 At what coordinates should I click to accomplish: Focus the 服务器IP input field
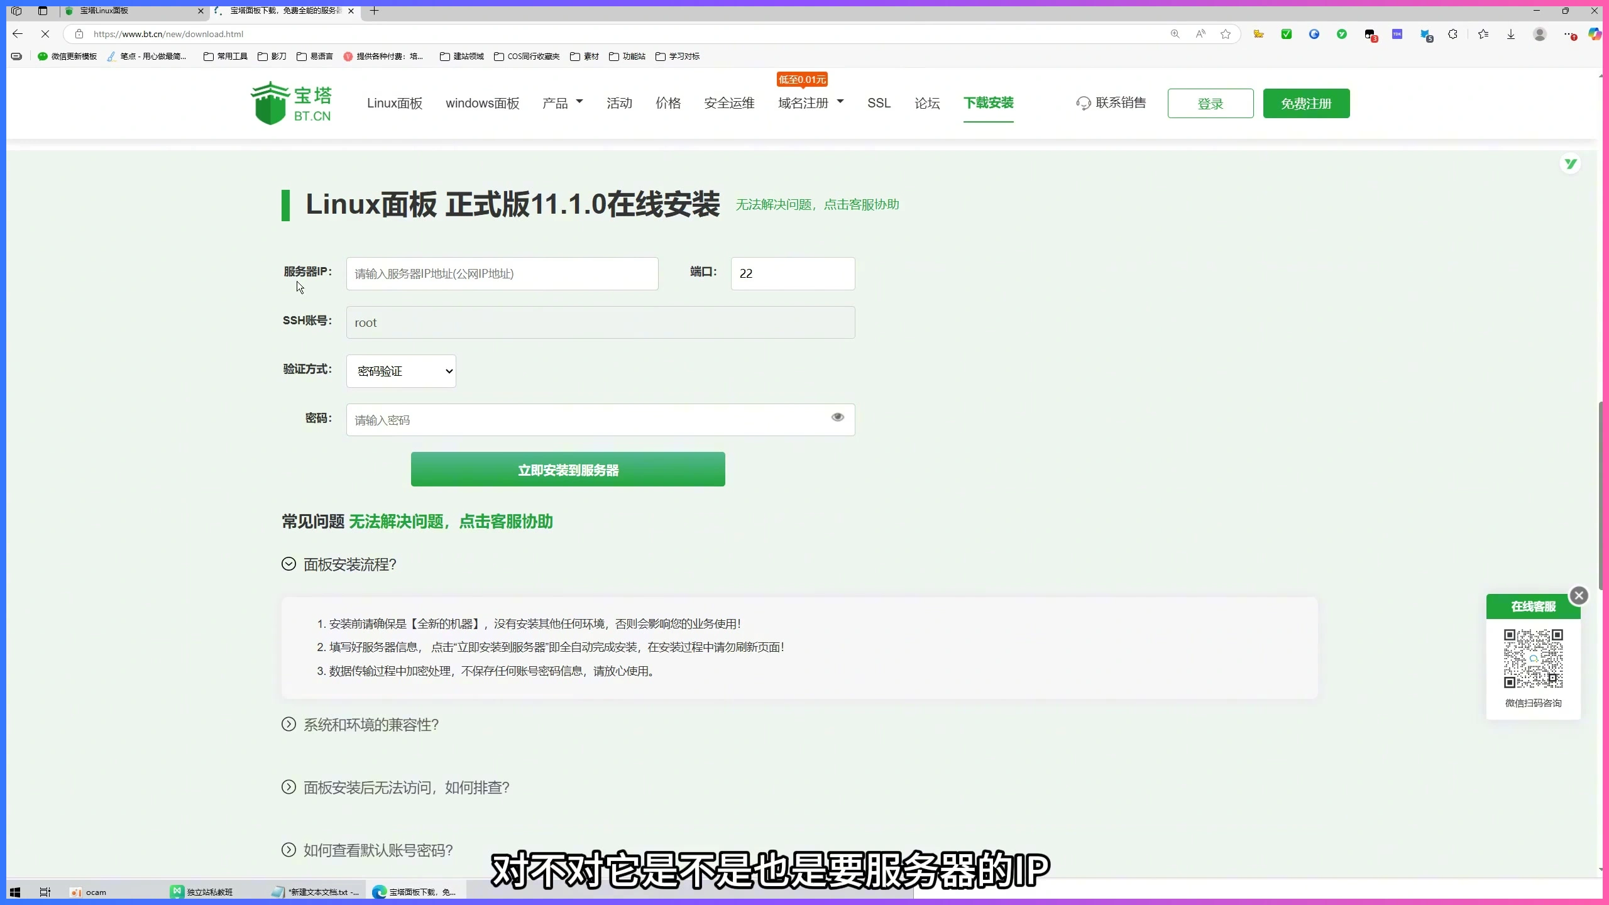[x=502, y=273]
